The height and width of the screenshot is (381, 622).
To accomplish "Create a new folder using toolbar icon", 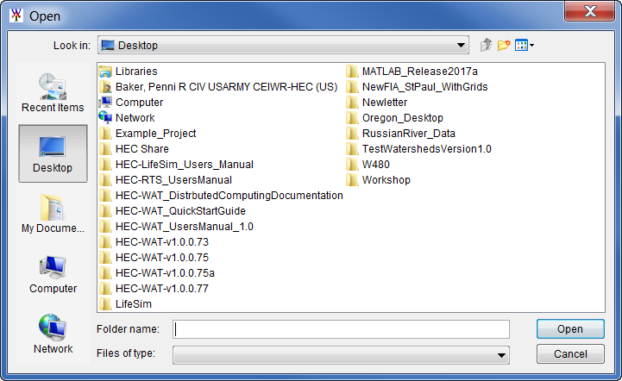I will (x=504, y=45).
